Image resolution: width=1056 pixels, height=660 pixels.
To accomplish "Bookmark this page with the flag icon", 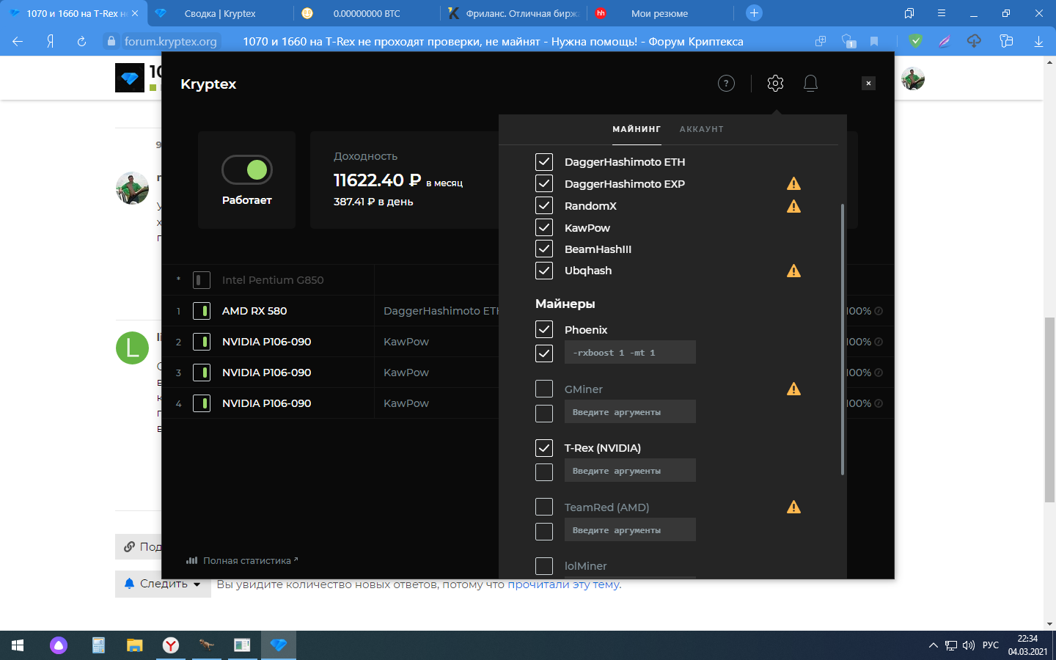I will click(x=874, y=42).
